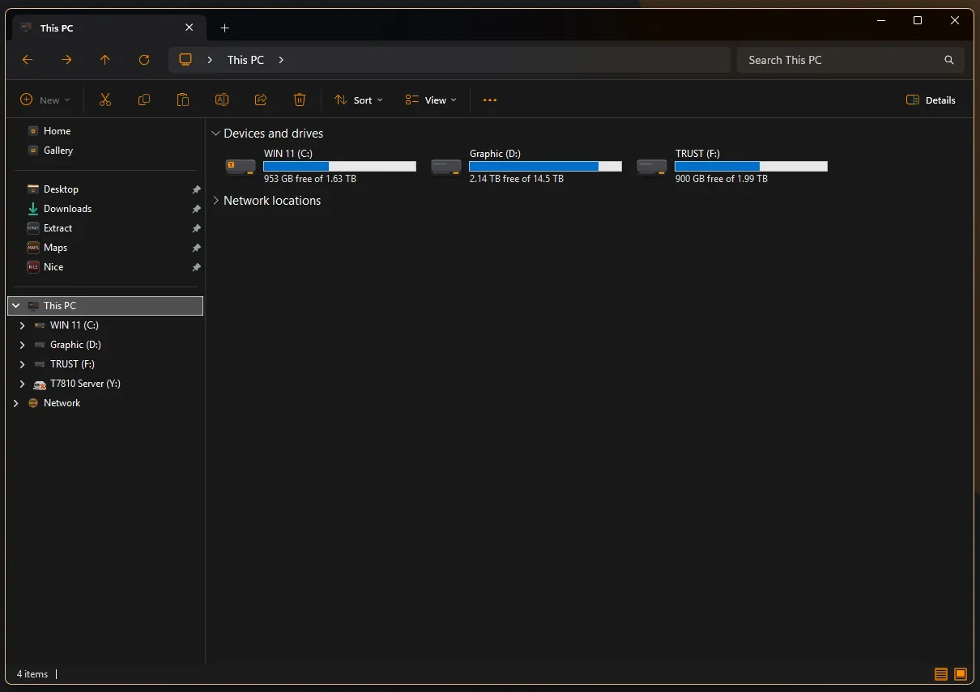Click This PC in the address bar
The height and width of the screenshot is (692, 980).
pyautogui.click(x=245, y=60)
